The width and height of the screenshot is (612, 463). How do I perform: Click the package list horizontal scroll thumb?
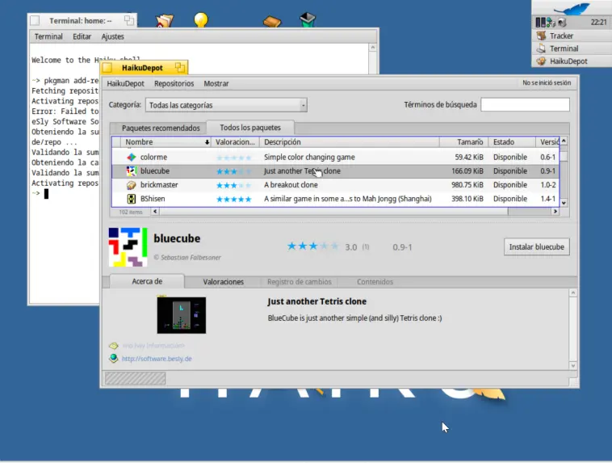tap(333, 212)
